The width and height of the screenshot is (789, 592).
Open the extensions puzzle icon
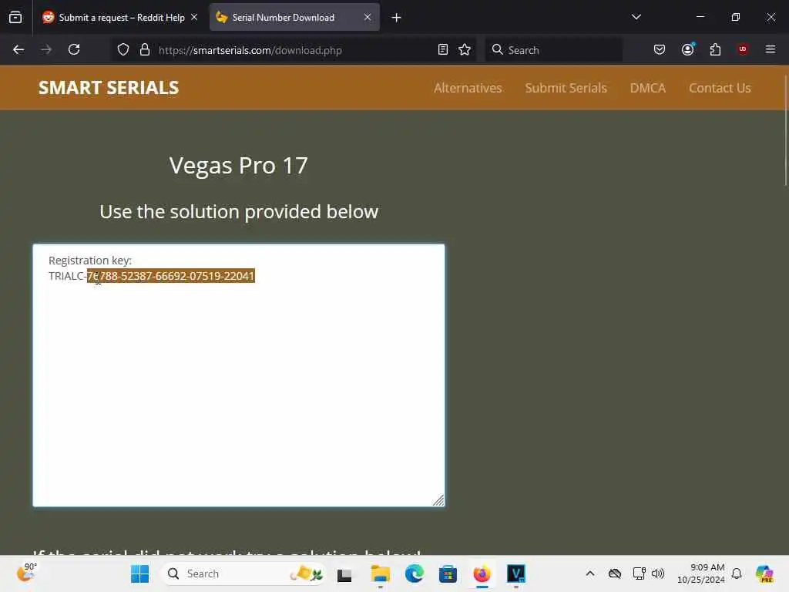715,49
